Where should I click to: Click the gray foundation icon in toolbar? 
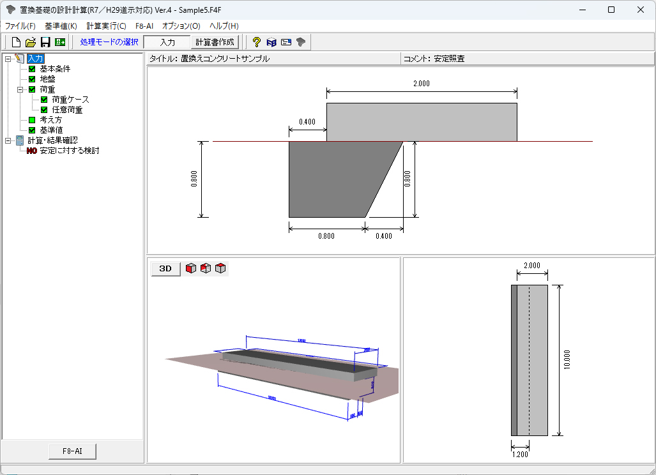tap(301, 41)
